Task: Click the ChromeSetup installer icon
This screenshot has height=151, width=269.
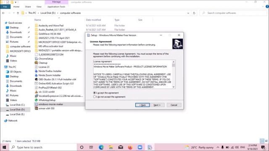Action: 36,59
